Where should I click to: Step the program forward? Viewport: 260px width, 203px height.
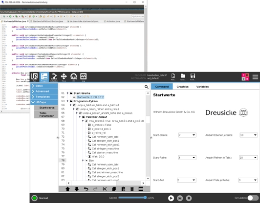tap(180, 198)
